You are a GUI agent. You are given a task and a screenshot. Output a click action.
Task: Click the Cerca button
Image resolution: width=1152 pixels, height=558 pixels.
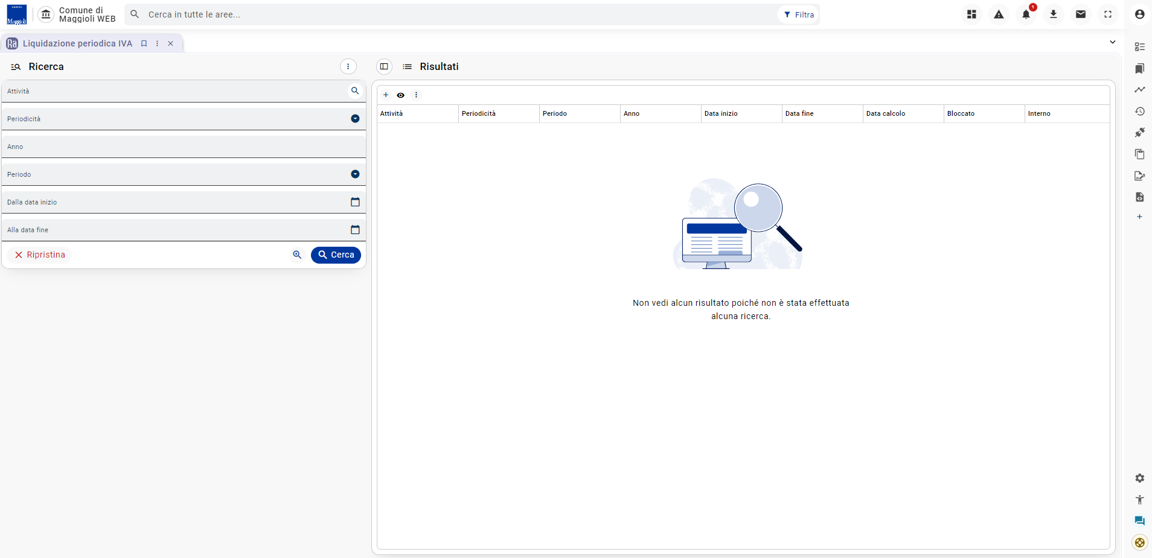point(336,255)
